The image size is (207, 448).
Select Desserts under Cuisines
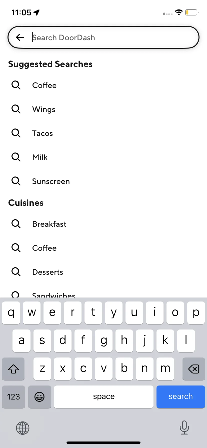click(48, 272)
